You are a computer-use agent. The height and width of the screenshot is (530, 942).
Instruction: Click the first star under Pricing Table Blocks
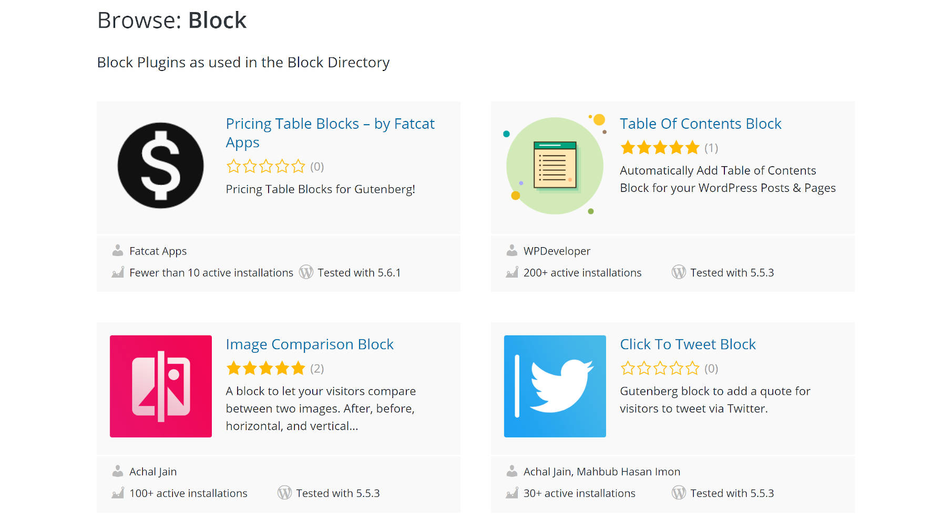[x=233, y=166]
